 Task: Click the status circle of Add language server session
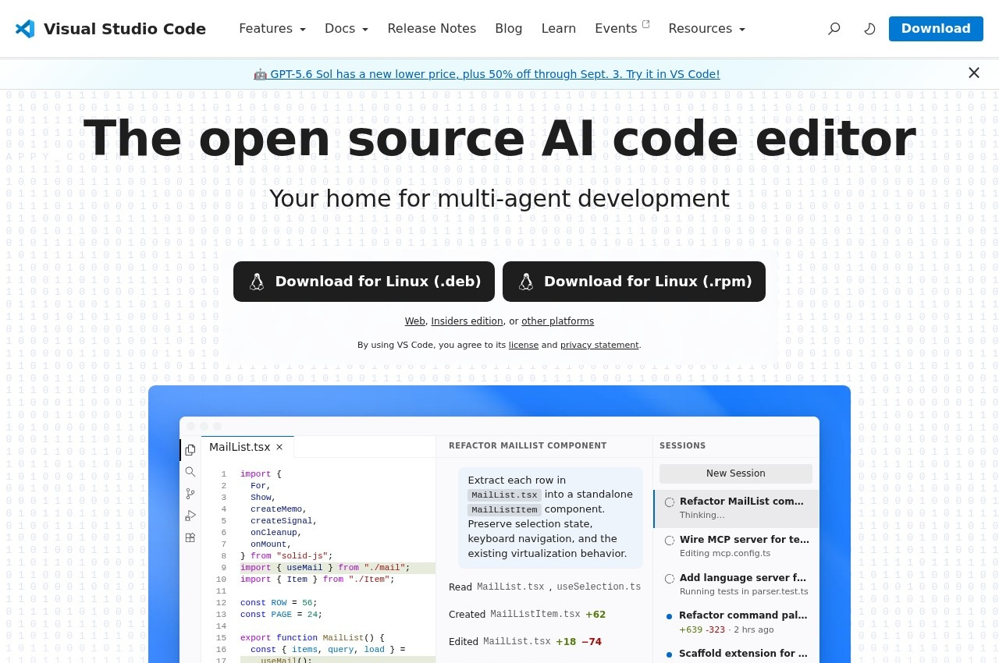(x=670, y=579)
